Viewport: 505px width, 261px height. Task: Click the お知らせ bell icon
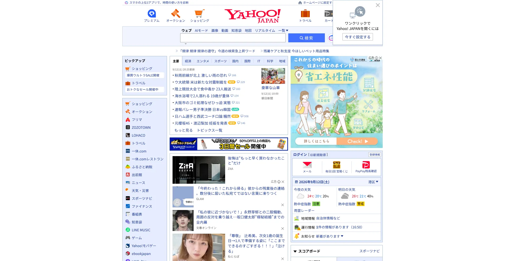(x=297, y=236)
